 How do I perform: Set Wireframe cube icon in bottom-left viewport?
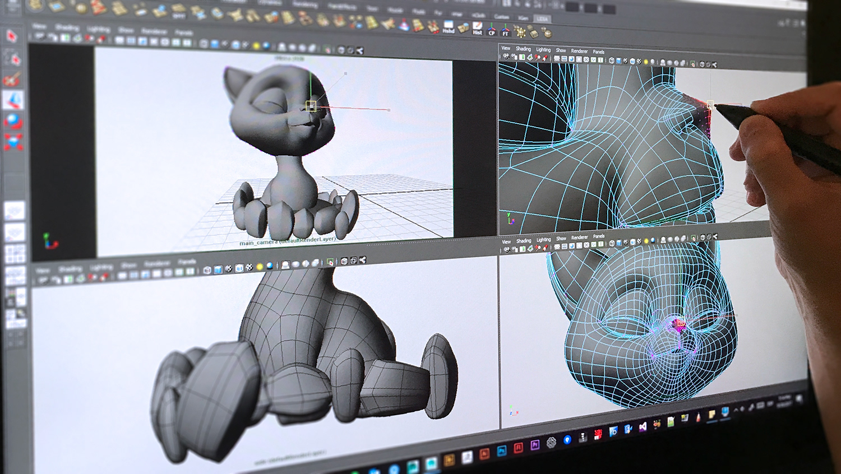pyautogui.click(x=207, y=270)
